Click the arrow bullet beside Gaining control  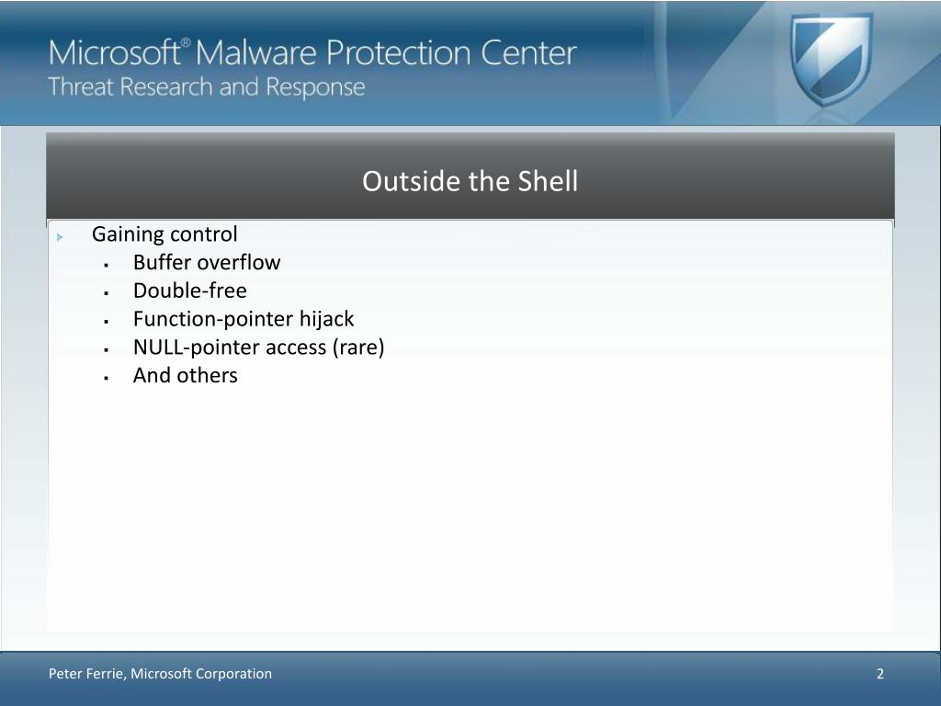pos(60,237)
